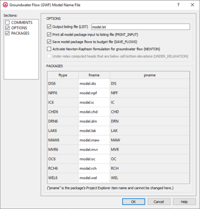Enable the COMMENTS section checkbox

[7, 23]
